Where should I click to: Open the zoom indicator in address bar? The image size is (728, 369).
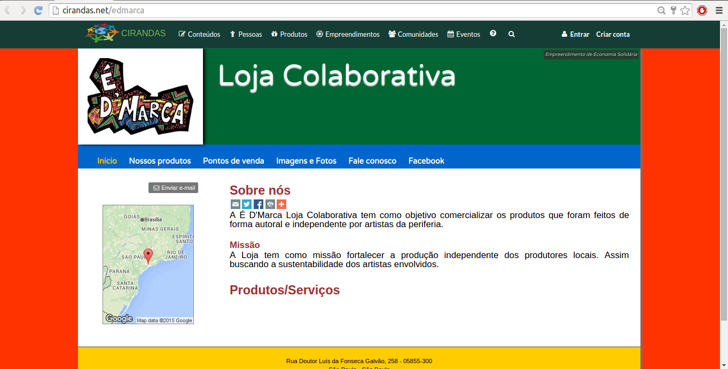661,10
